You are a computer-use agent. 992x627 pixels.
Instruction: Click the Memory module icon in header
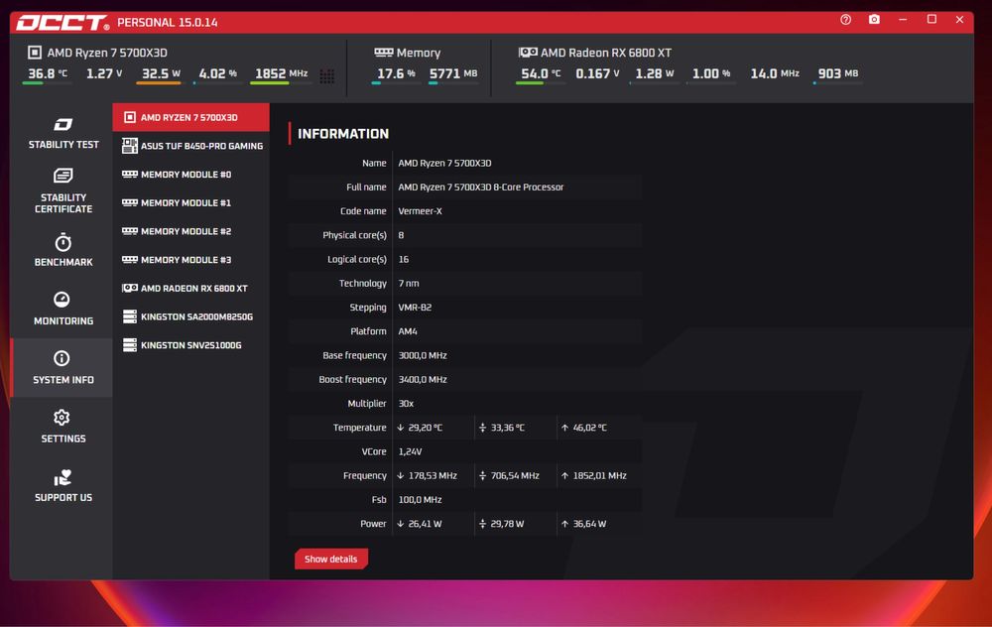pyautogui.click(x=383, y=53)
